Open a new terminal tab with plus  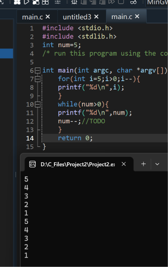tap(144, 164)
